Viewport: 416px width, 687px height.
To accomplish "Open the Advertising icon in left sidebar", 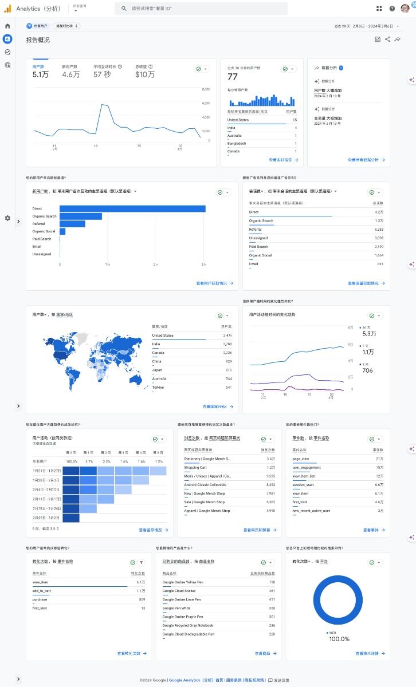I will [7, 65].
